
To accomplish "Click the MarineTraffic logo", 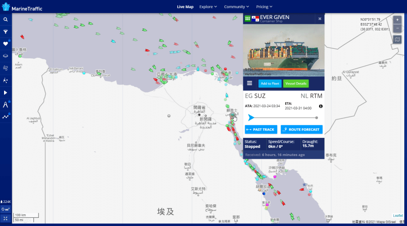I will pos(22,7).
